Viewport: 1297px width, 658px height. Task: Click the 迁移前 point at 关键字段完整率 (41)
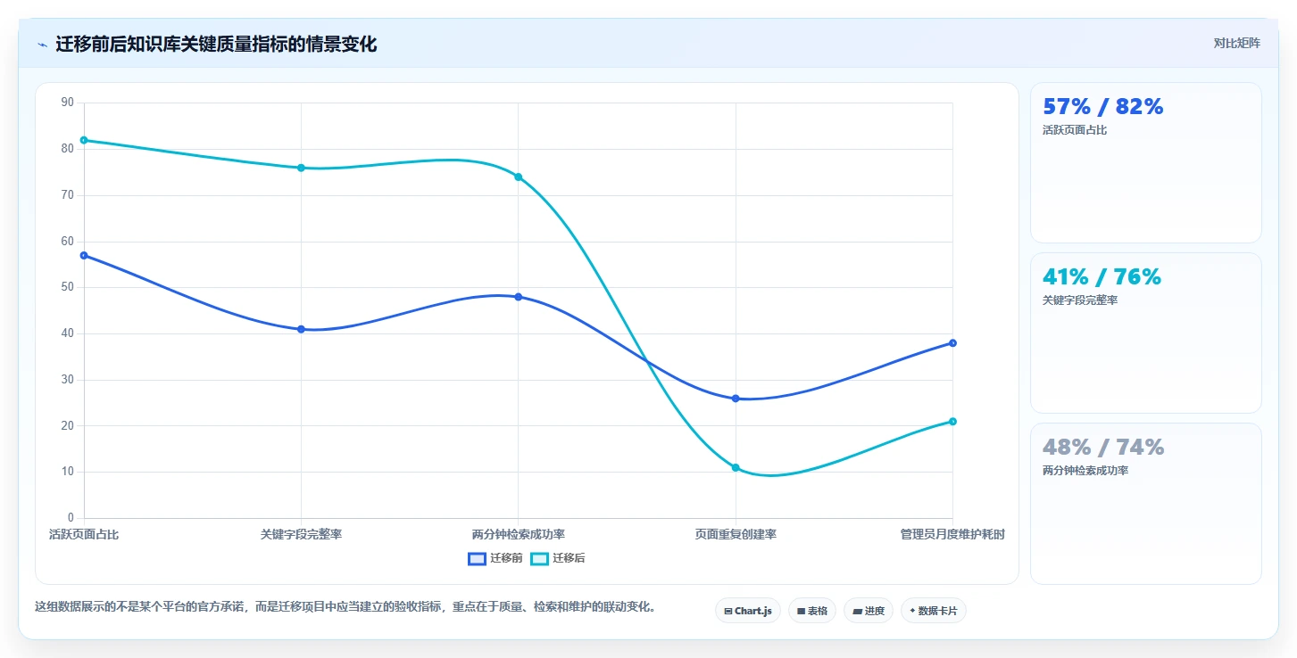click(x=301, y=329)
